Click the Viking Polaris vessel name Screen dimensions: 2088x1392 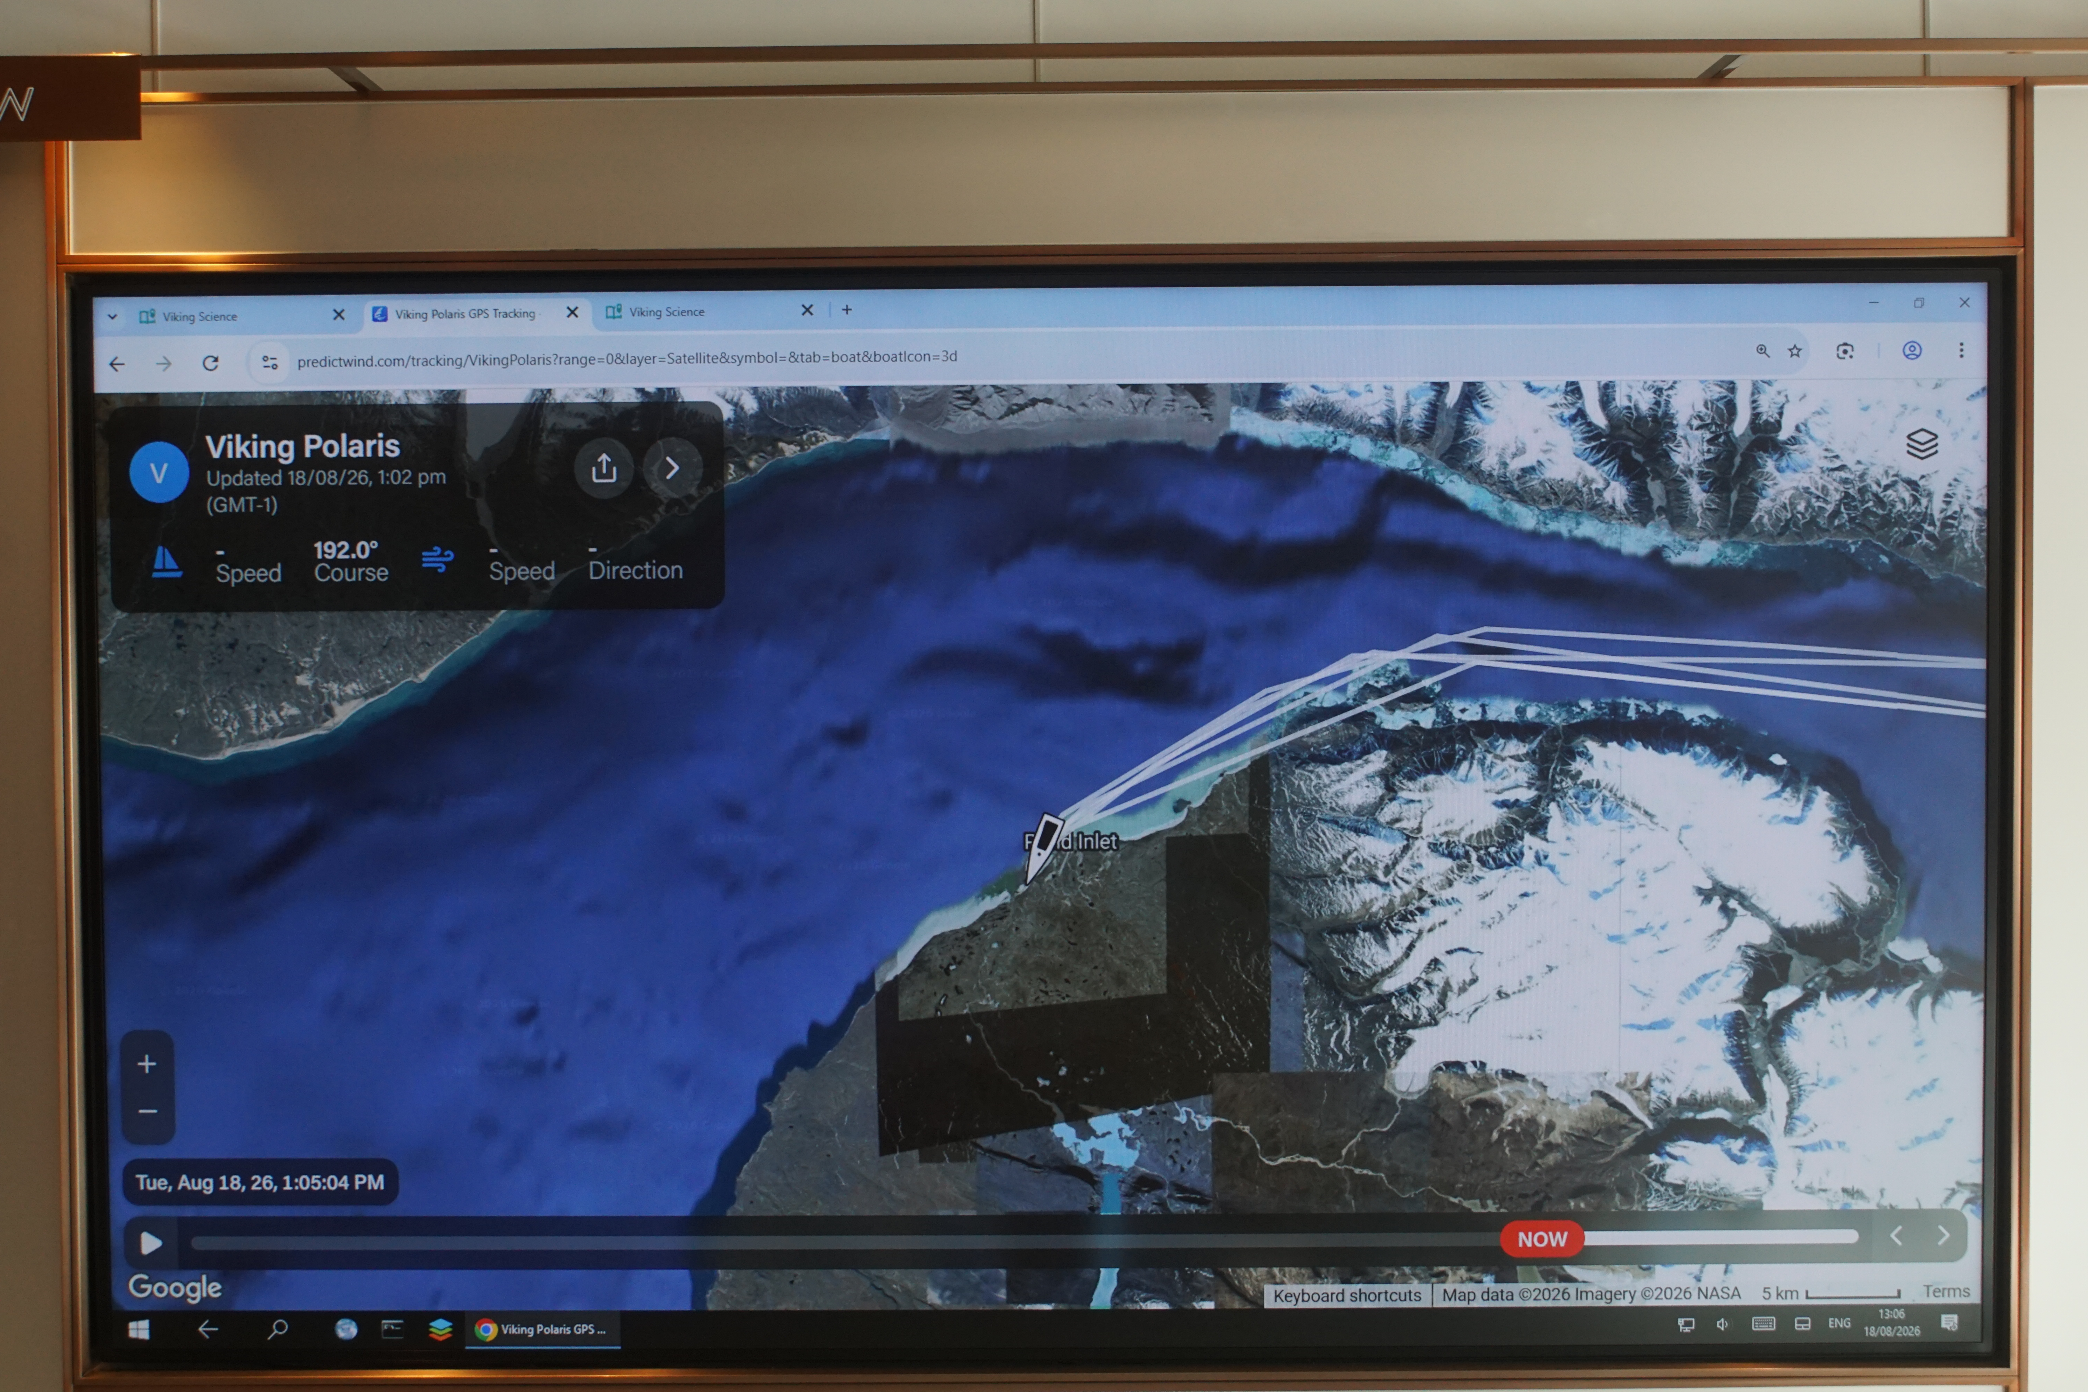tap(303, 446)
